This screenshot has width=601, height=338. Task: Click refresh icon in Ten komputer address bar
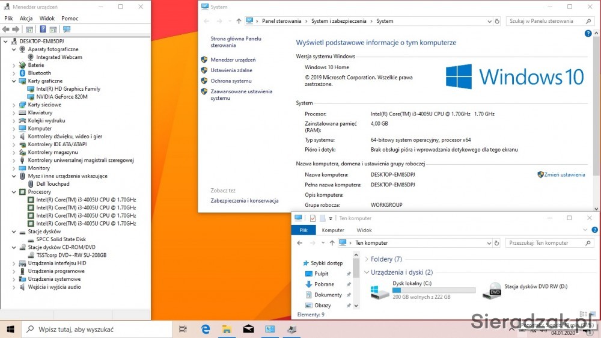497,243
